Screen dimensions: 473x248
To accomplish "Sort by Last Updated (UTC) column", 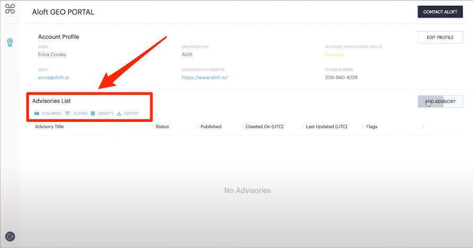I will 326,127.
